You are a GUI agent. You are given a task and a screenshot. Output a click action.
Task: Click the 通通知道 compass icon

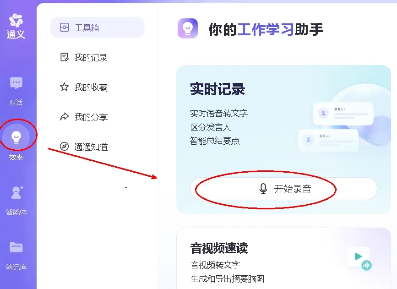pos(64,147)
